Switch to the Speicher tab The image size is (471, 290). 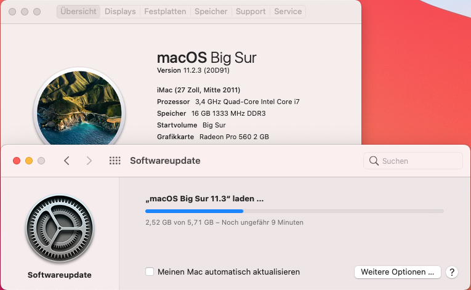point(211,12)
